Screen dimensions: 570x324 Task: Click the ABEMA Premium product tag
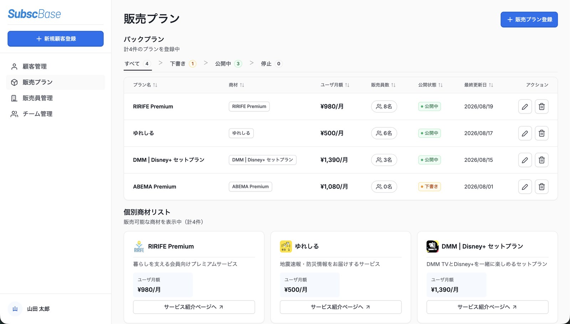pyautogui.click(x=250, y=186)
